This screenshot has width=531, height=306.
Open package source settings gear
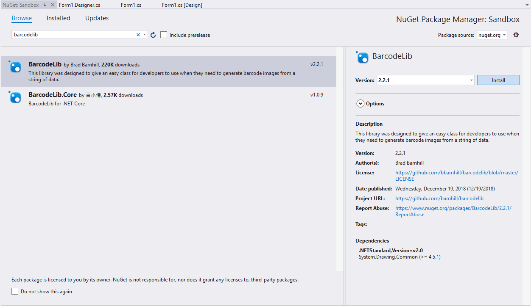pos(516,35)
